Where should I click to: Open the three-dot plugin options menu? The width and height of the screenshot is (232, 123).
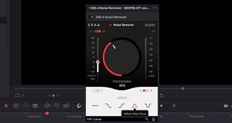tap(155, 8)
